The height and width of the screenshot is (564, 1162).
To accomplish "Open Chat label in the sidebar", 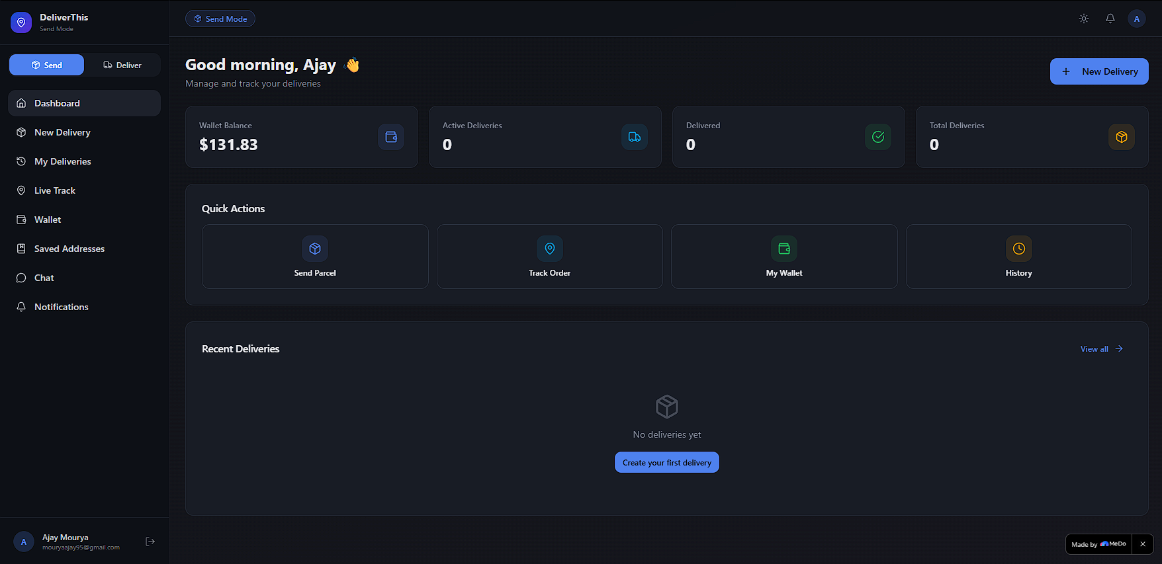I will (x=44, y=278).
